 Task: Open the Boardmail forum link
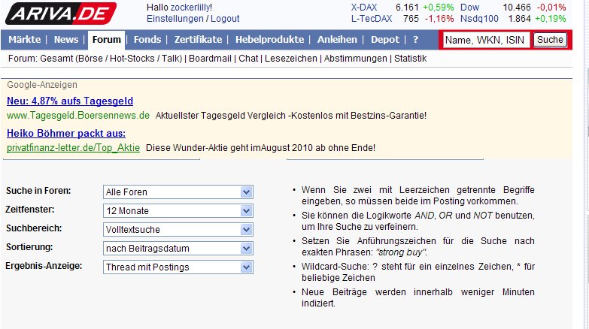[x=211, y=59]
